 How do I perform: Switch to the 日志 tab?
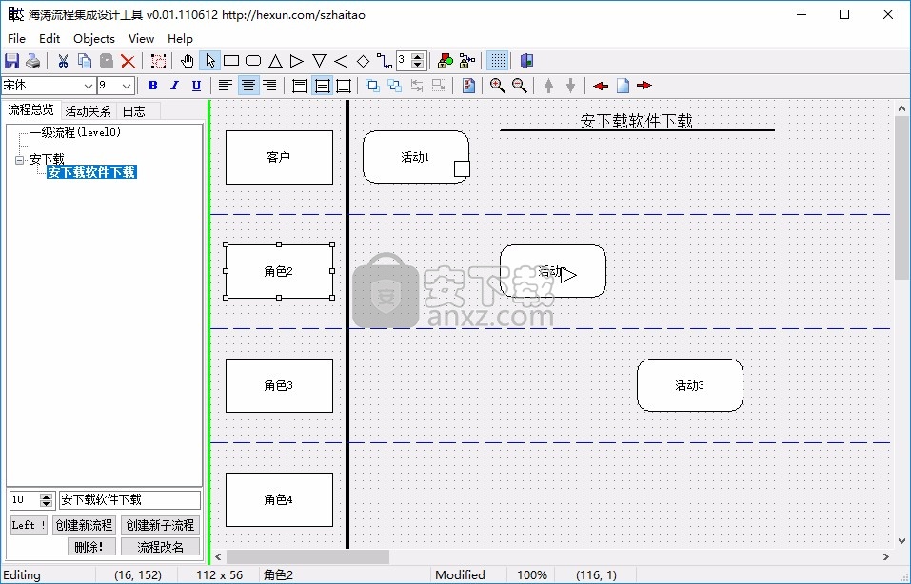coord(133,111)
